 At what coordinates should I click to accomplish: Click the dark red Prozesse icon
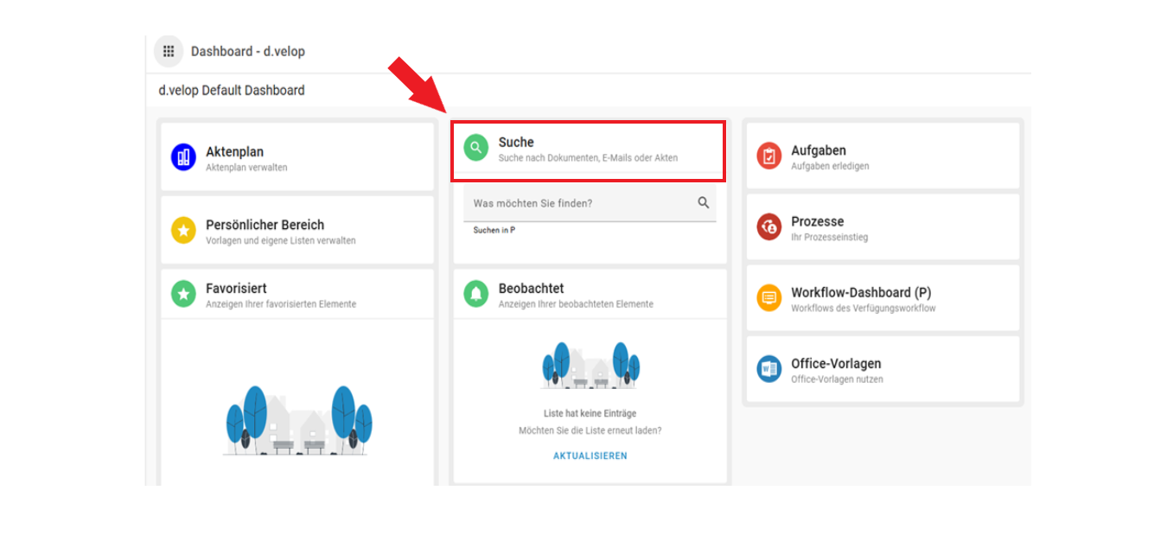click(x=768, y=227)
